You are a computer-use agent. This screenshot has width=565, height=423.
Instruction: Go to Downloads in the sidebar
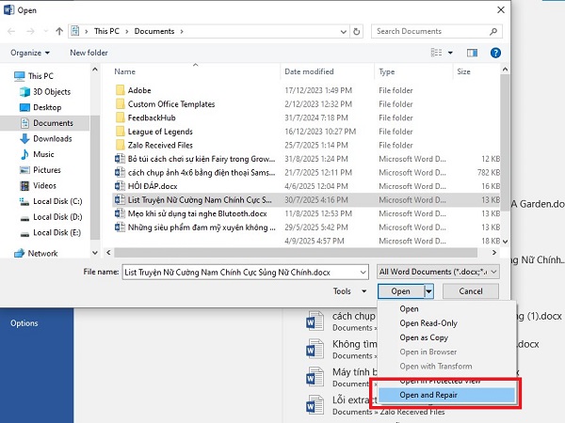52,138
